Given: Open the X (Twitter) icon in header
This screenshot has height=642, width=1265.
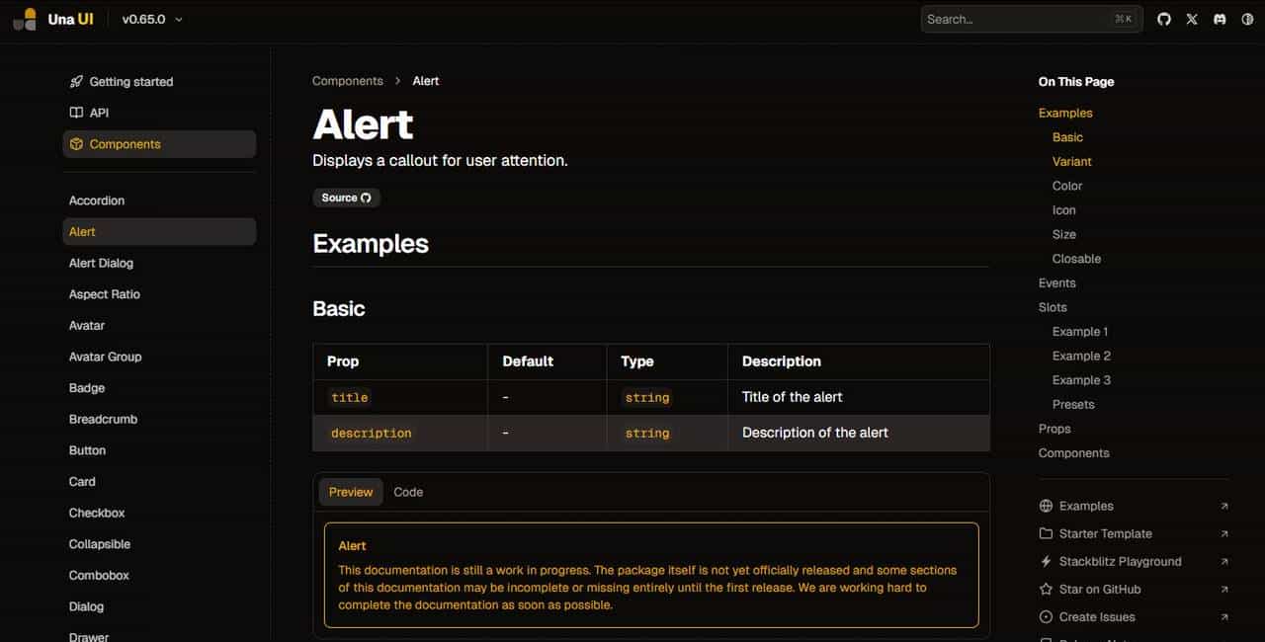Looking at the screenshot, I should pos(1192,19).
